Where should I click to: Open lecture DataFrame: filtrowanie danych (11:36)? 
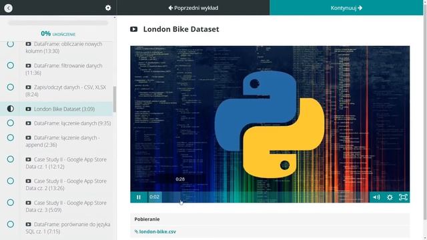[64, 69]
